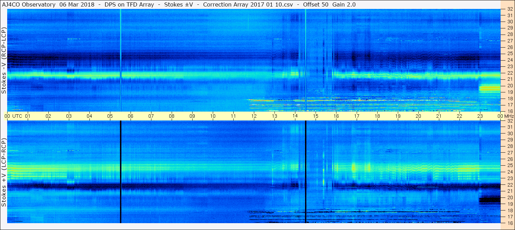515x230 pixels.
Task: Select the 18 MHz tick of the Stokes +V panel
Action: coord(510,210)
